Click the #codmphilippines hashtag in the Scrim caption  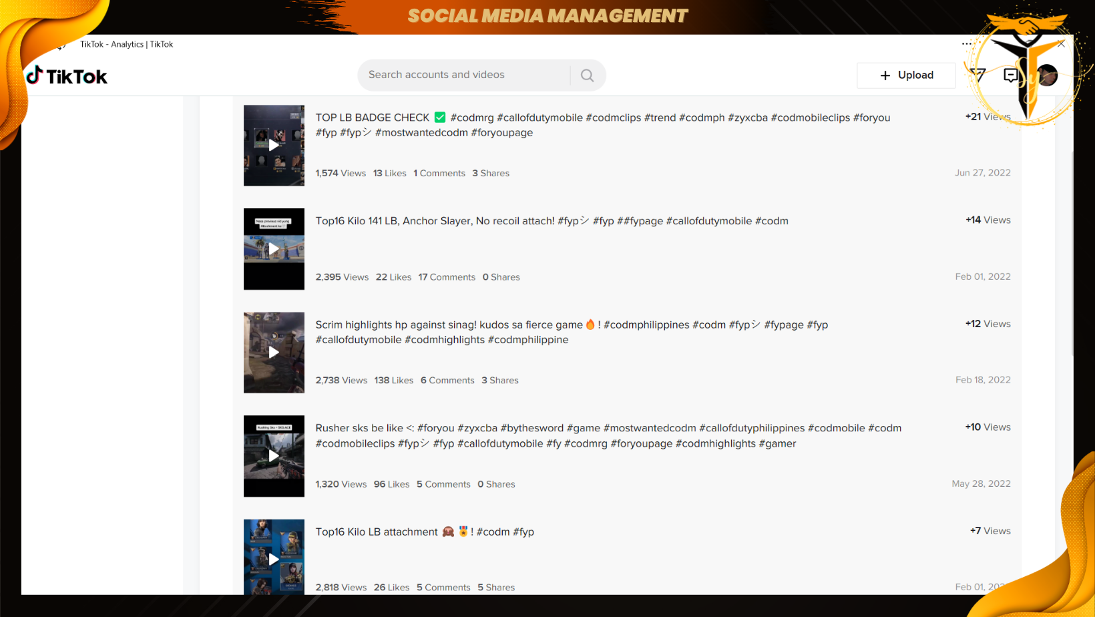tap(646, 325)
